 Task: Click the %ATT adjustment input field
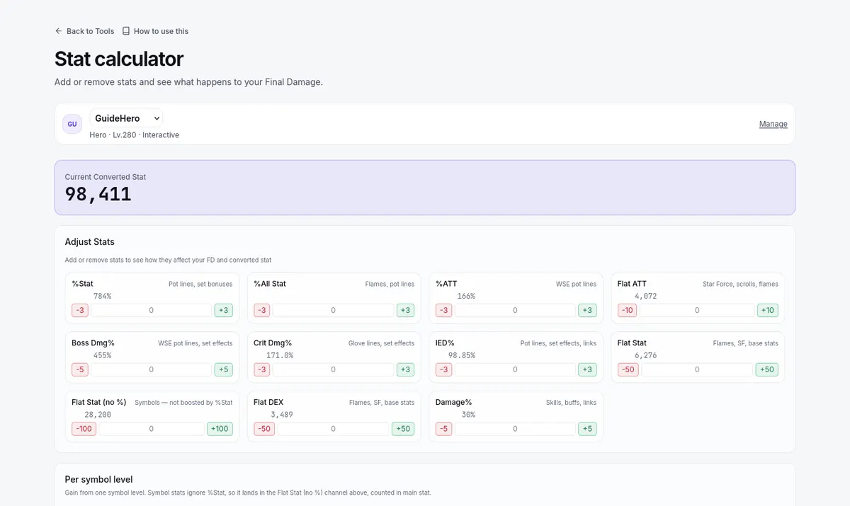(x=515, y=310)
